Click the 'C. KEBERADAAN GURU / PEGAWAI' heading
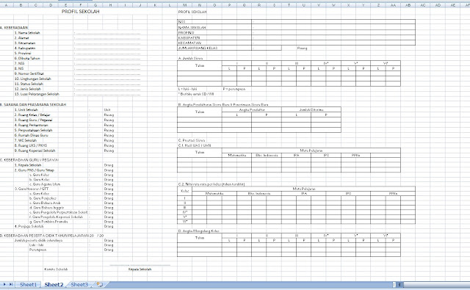 (x=29, y=159)
